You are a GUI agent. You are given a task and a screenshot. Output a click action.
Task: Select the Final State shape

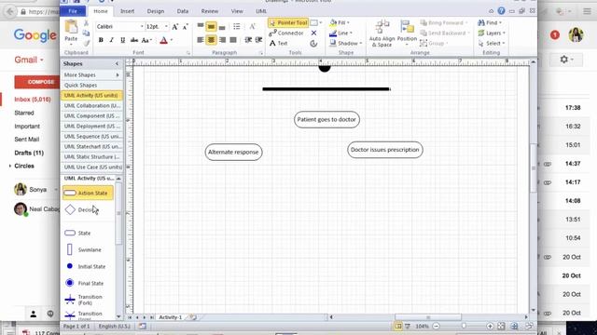(85, 283)
